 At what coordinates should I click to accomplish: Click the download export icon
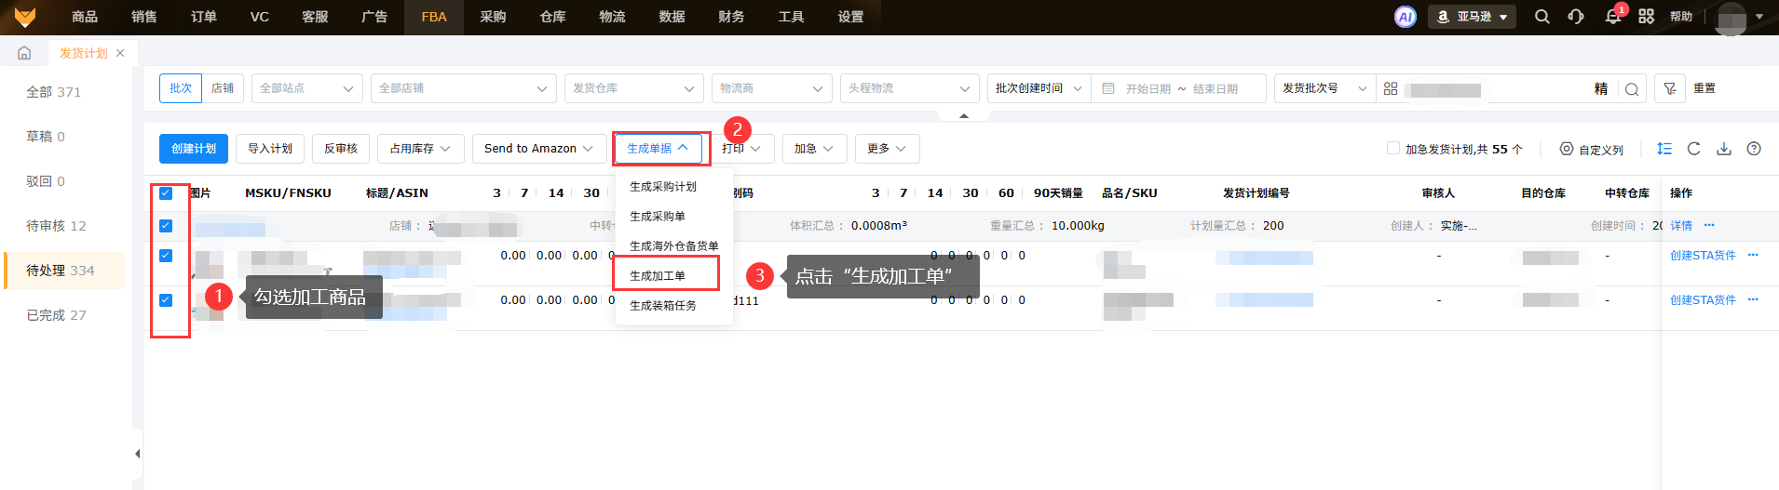click(1724, 149)
